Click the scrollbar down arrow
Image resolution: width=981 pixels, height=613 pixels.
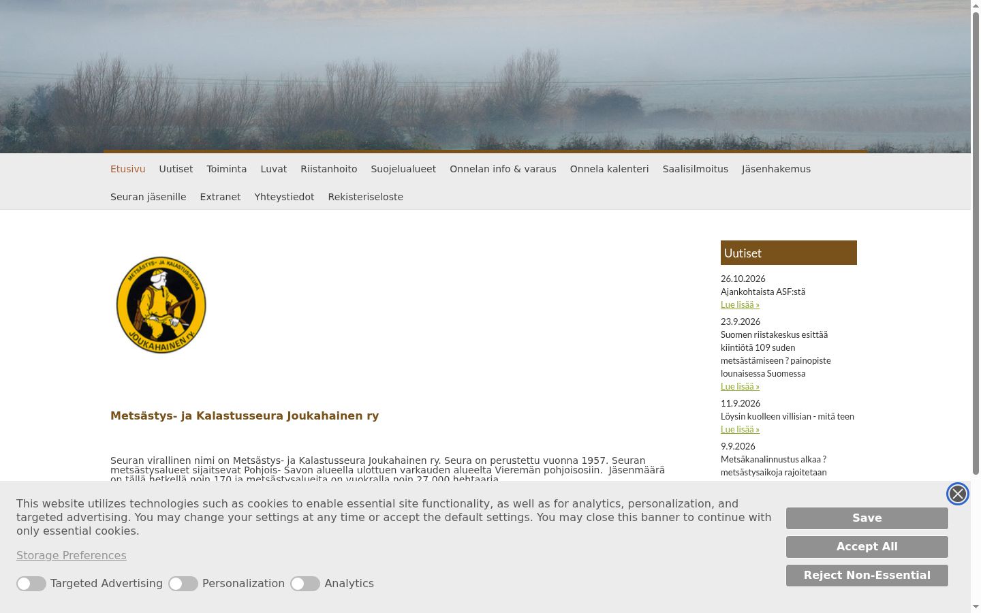(976, 606)
